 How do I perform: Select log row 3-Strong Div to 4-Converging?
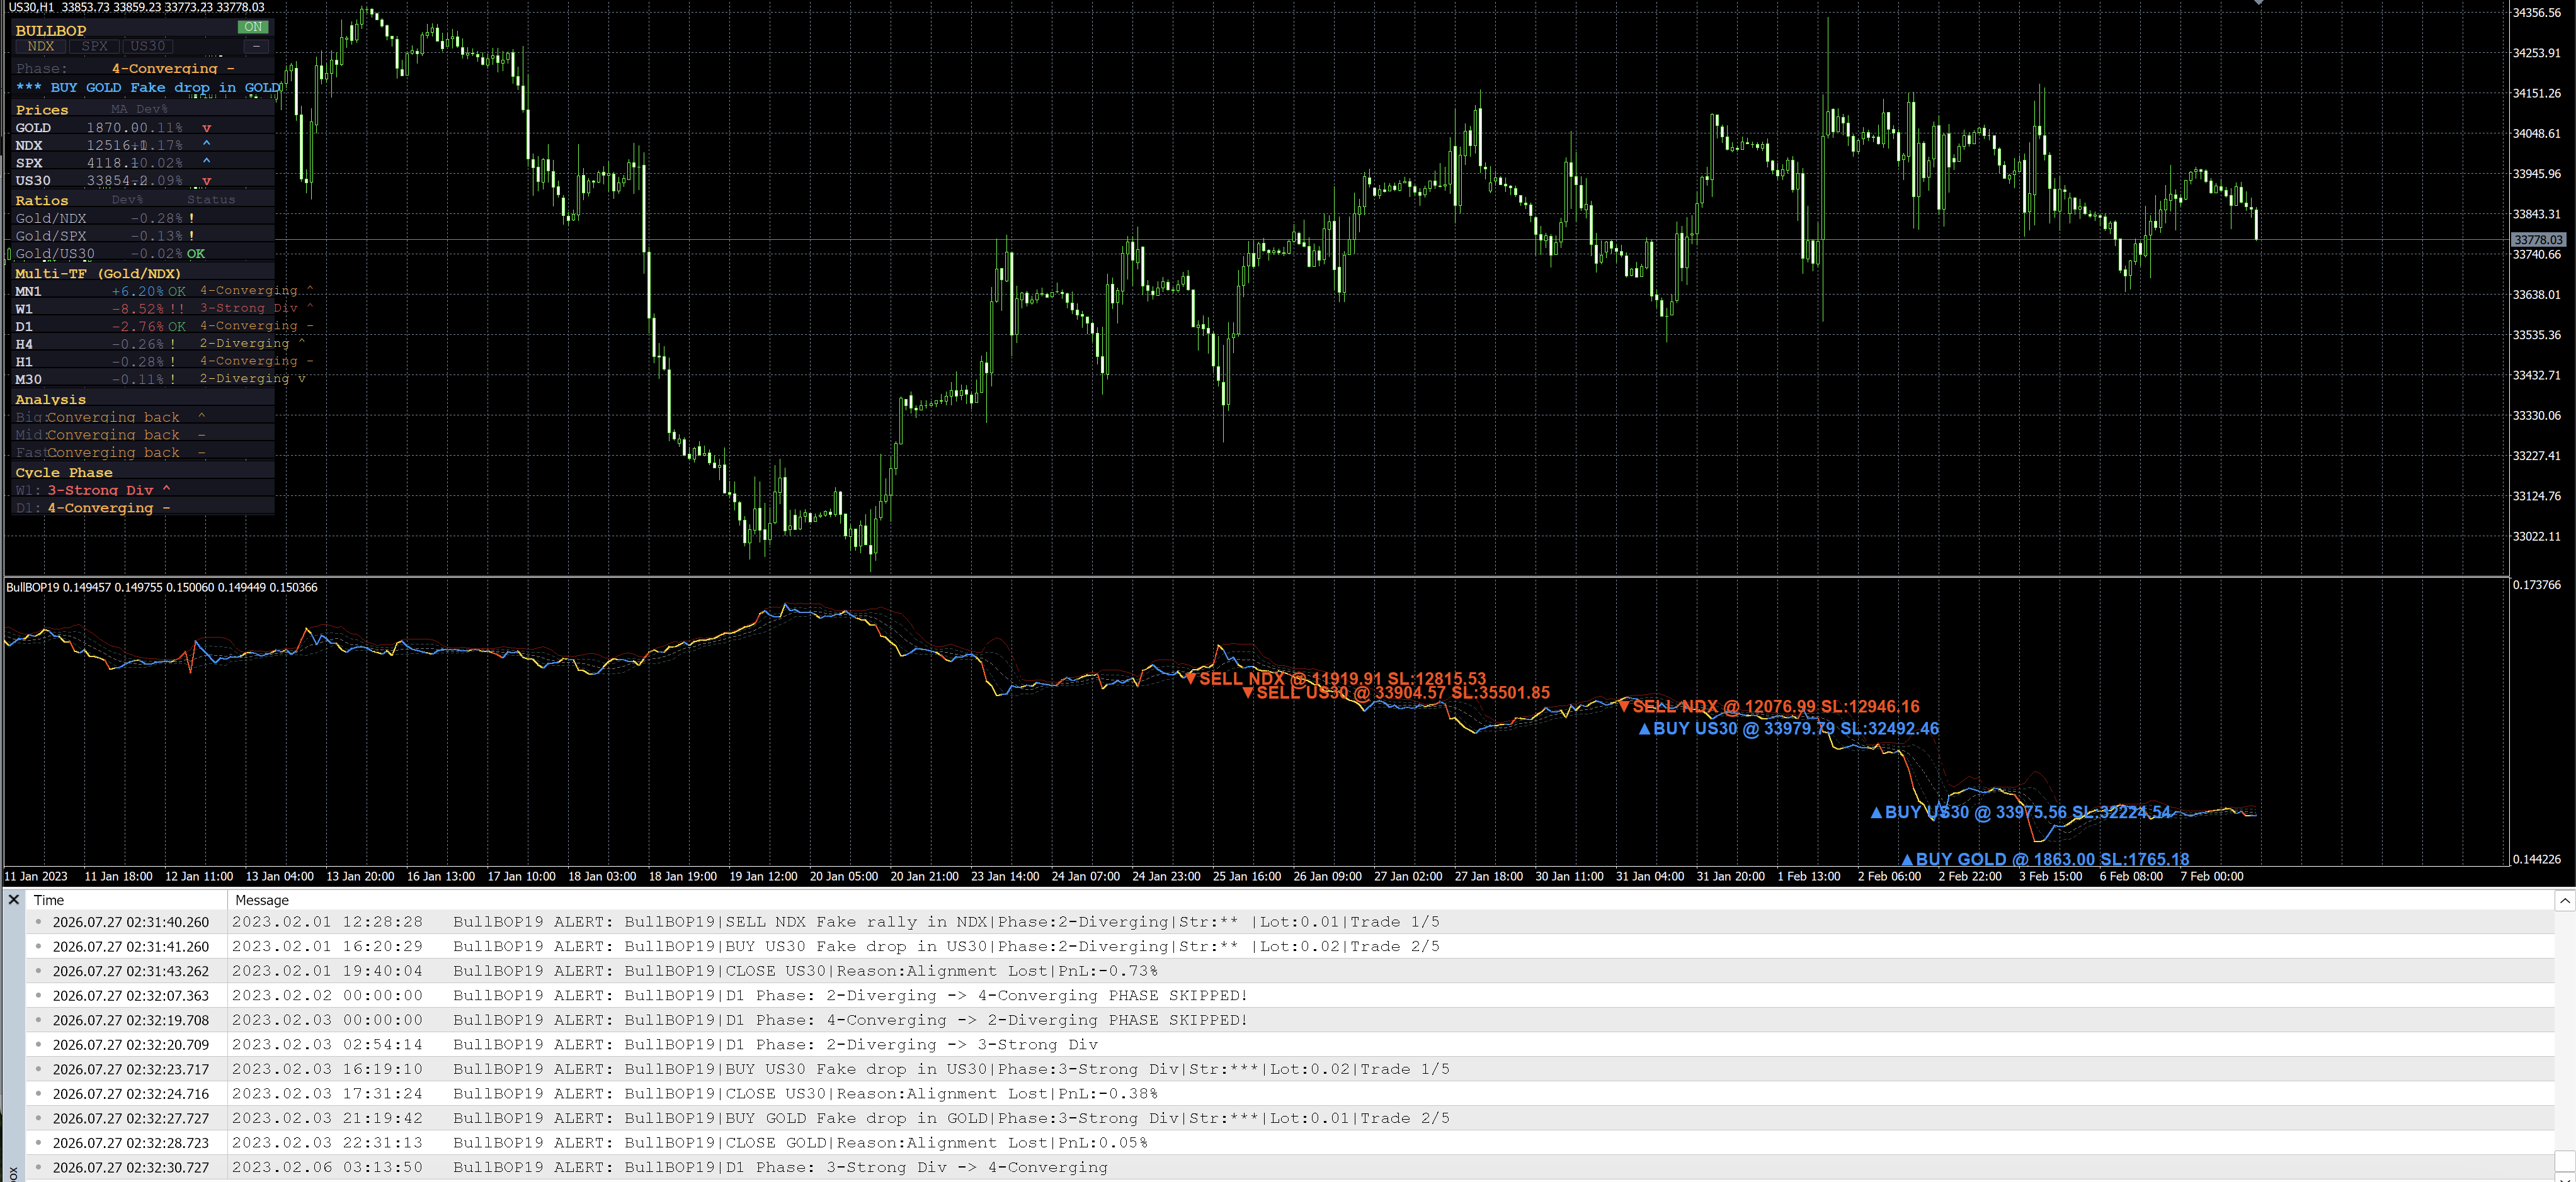click(1290, 1167)
